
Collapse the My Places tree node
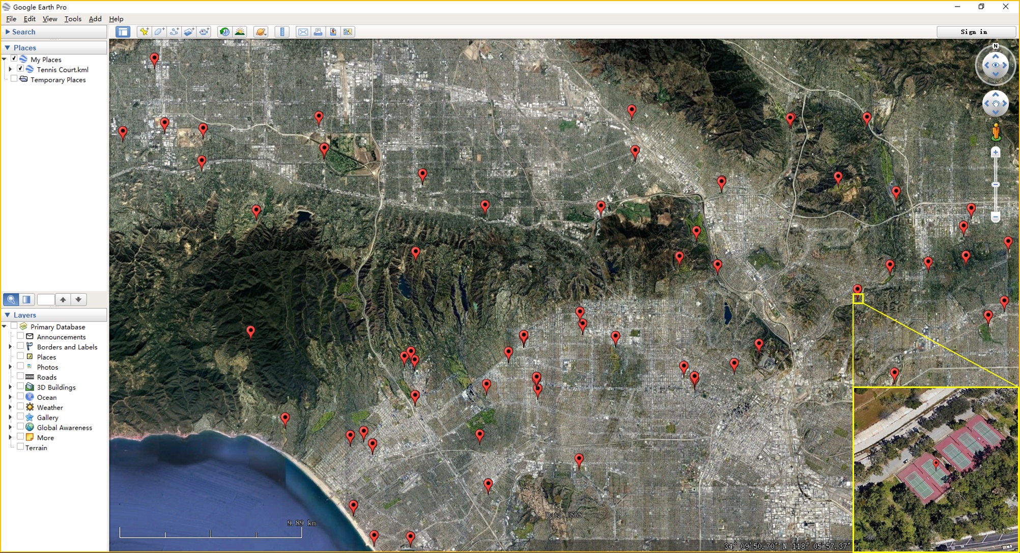5,59
